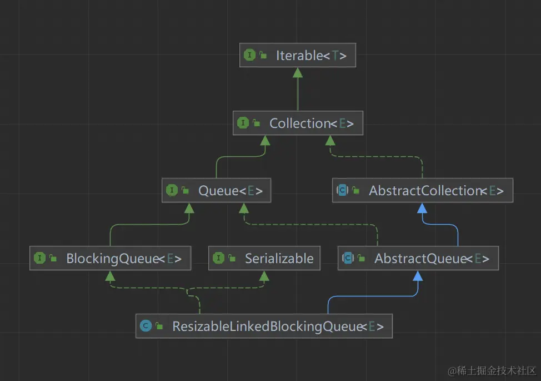Click the public lock icon on ResizableLinkedBlockingQueue<E>
This screenshot has height=381, width=541.
[x=159, y=326]
